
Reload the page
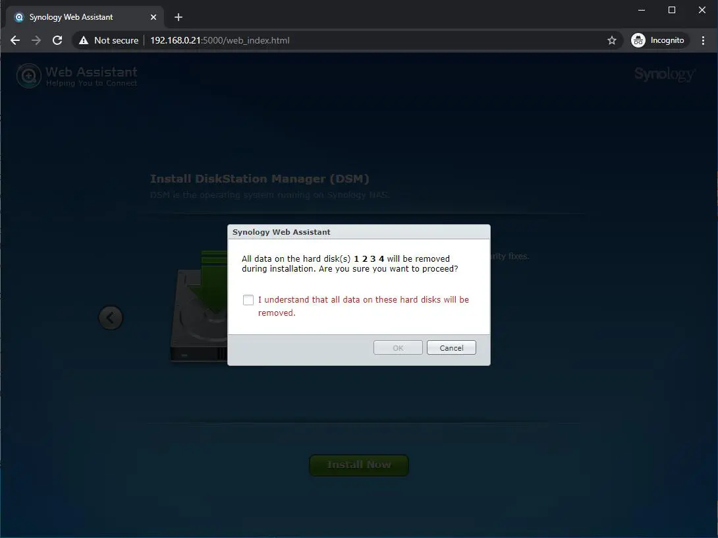pos(57,40)
